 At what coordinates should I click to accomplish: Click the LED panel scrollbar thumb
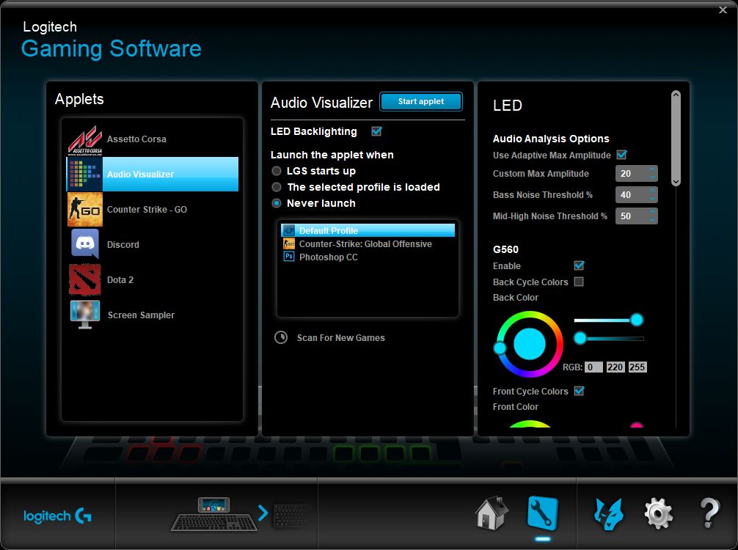[676, 138]
